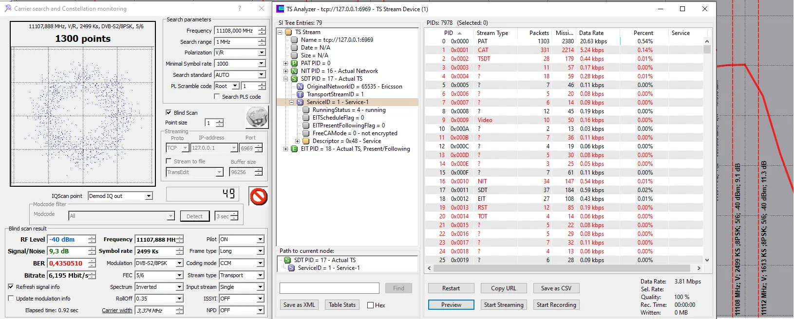Click the red stop scan icon

[x=259, y=196]
